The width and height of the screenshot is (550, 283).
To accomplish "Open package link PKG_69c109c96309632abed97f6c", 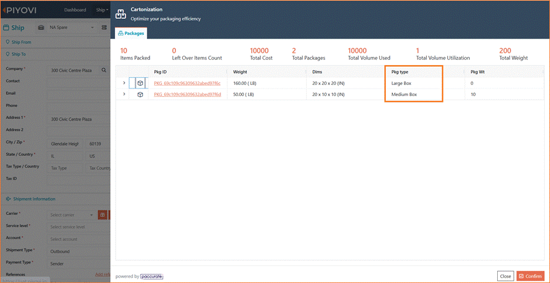I will click(x=187, y=83).
